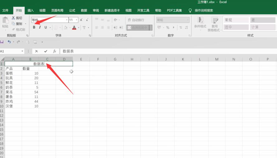Switch to the 页面布局 (Page Layout) tab
The height and width of the screenshot is (158, 277).
57,10
